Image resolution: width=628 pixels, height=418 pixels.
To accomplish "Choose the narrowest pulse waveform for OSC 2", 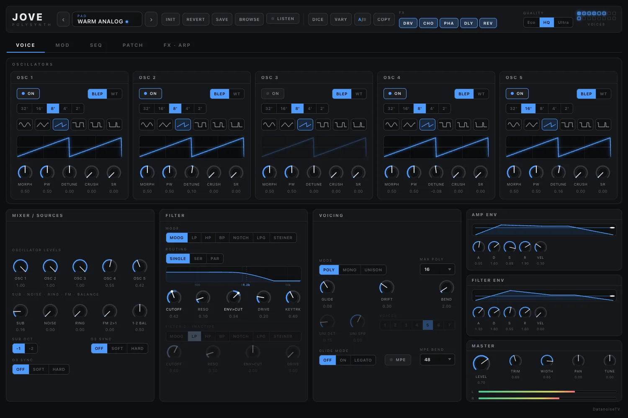I will [x=237, y=125].
